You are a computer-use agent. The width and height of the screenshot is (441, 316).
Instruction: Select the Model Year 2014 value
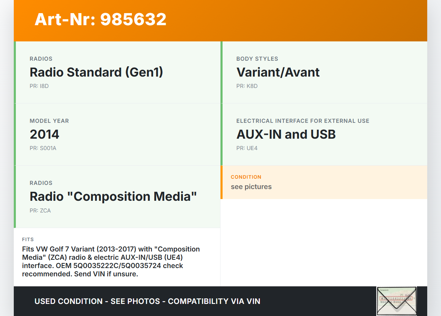click(44, 134)
